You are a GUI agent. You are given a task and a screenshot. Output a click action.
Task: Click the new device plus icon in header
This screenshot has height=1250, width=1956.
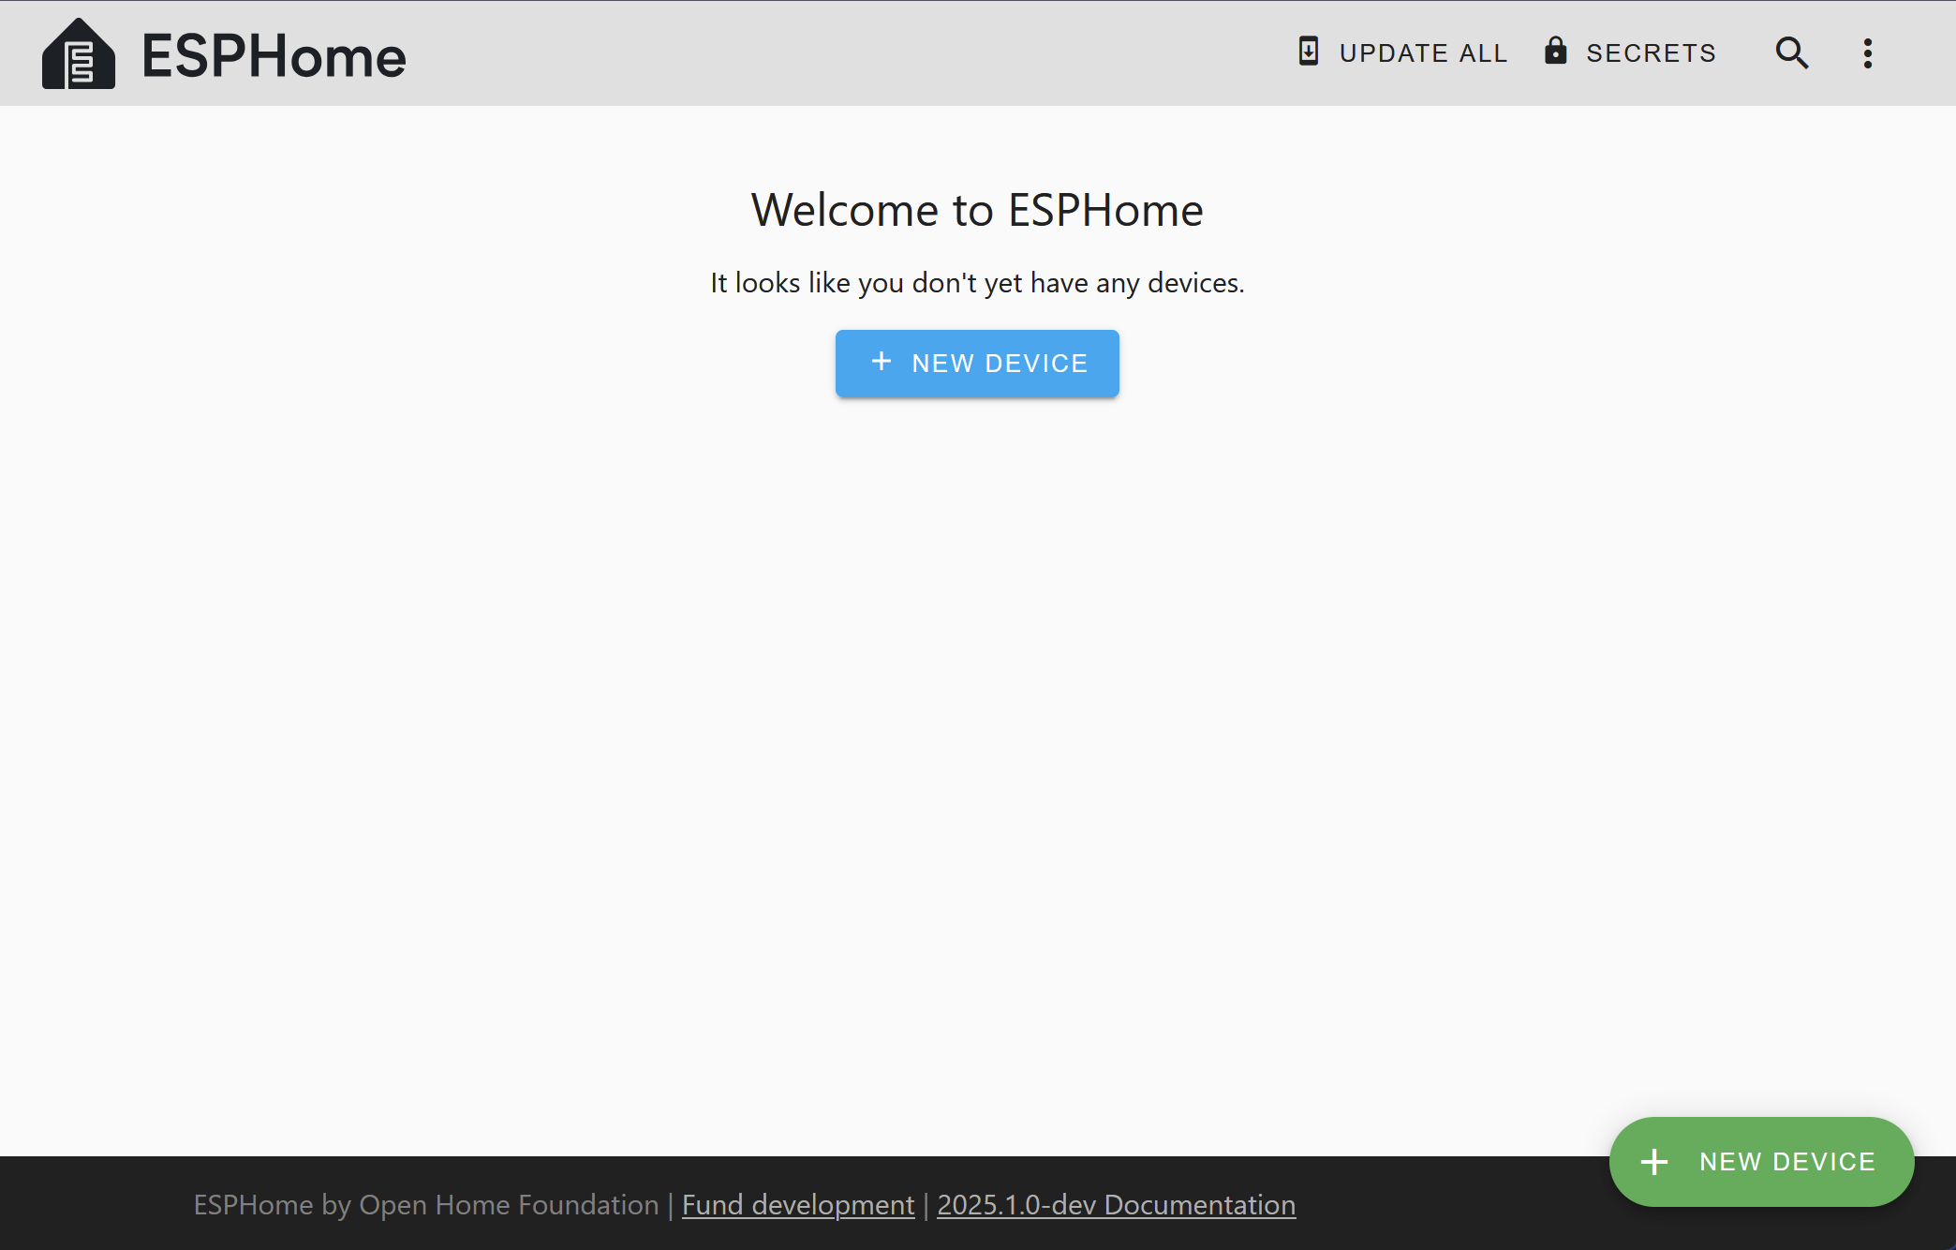tap(880, 362)
